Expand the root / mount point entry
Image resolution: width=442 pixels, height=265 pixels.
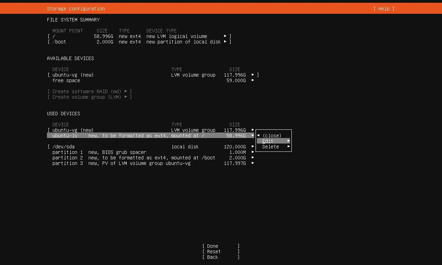tap(139, 36)
